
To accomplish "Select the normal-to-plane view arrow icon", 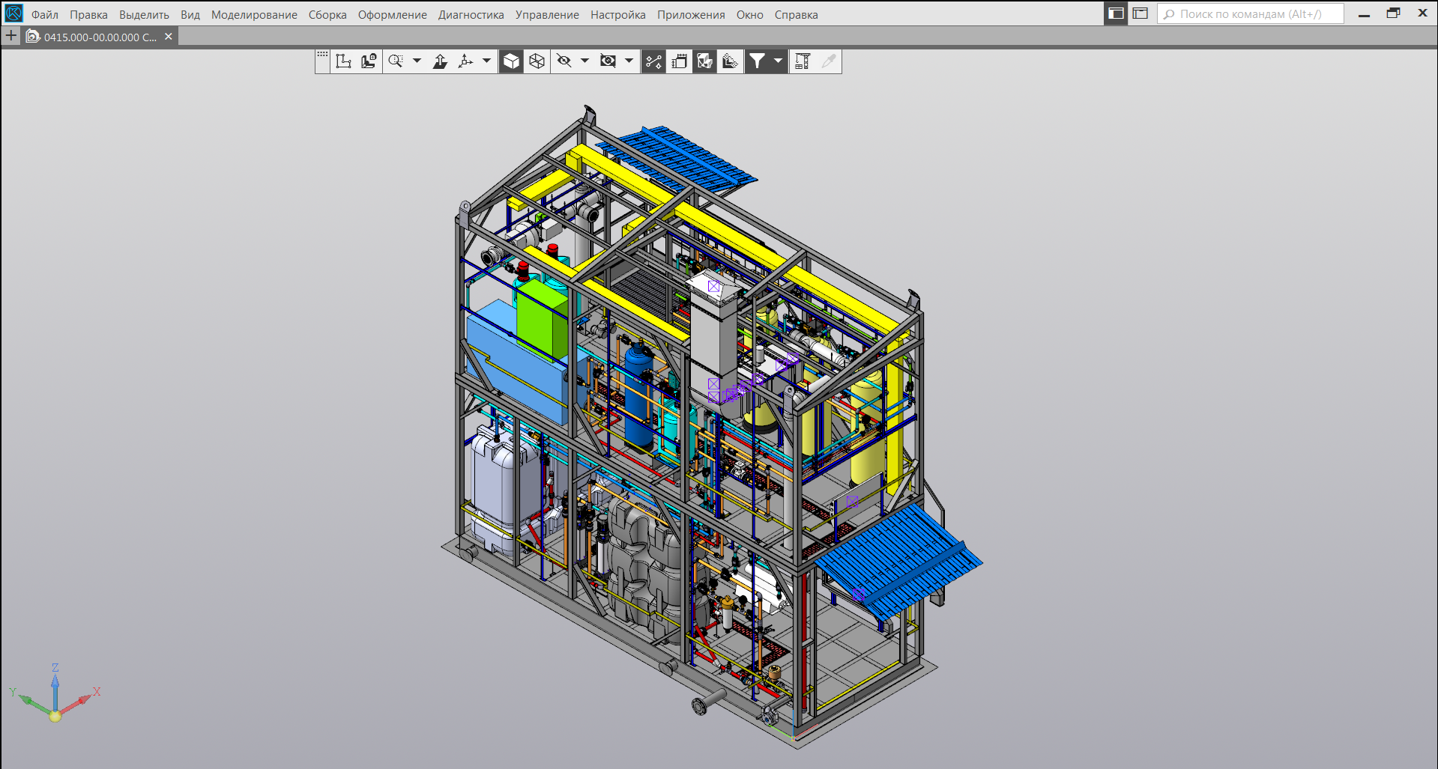I will pyautogui.click(x=441, y=61).
